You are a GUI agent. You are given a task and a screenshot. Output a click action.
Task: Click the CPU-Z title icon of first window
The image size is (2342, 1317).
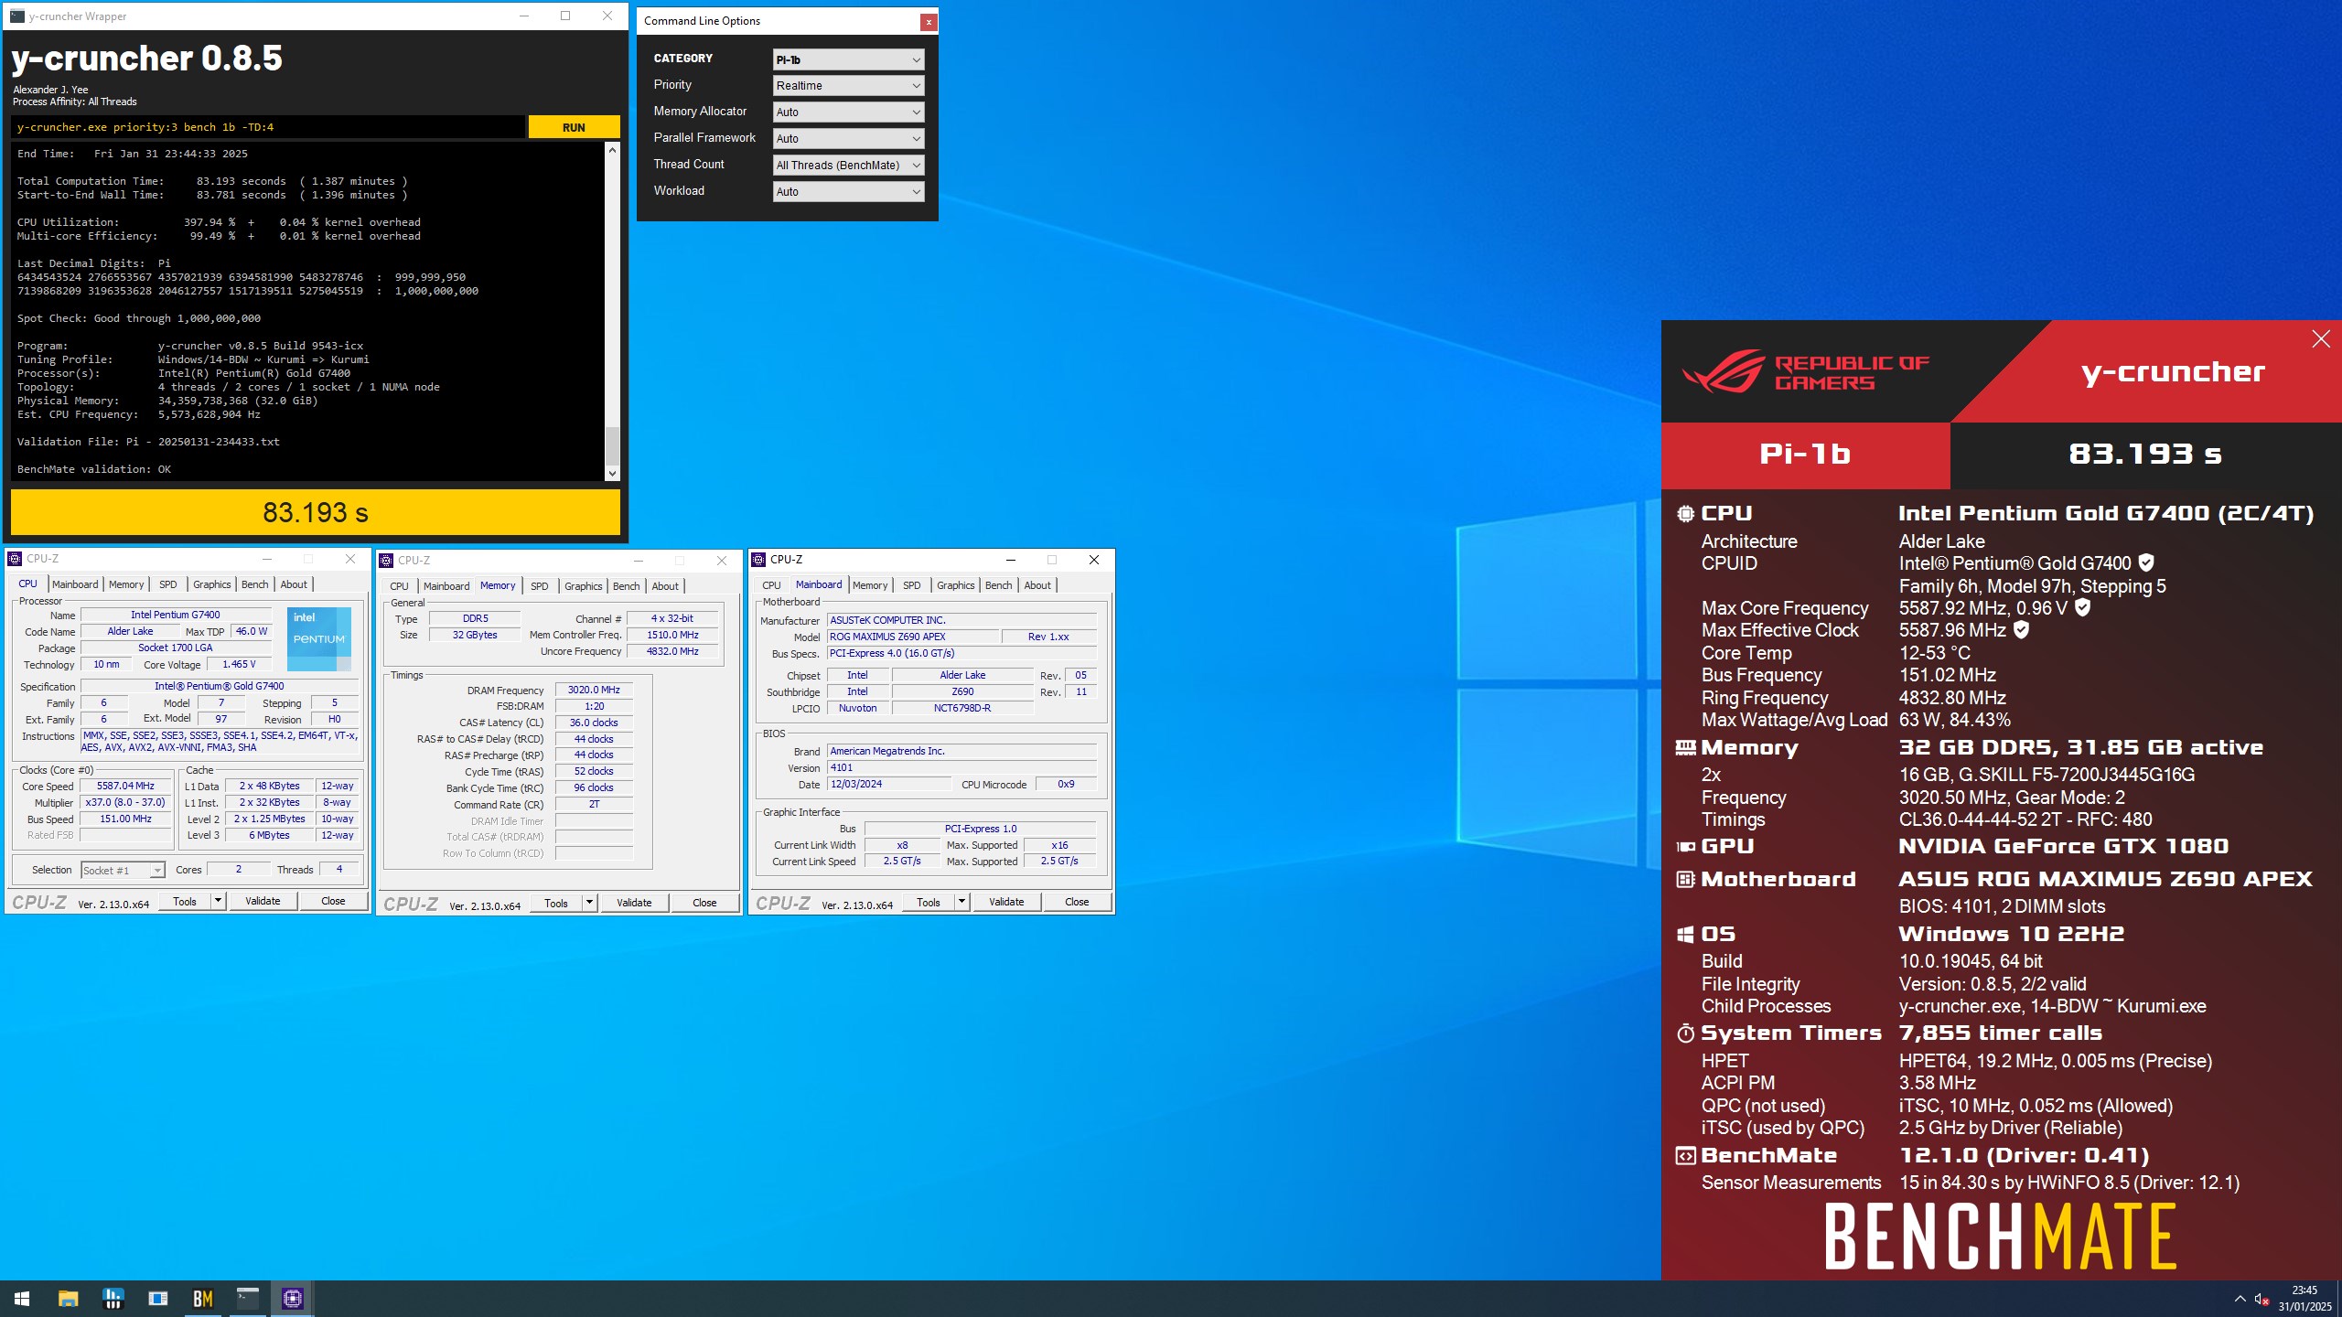tap(15, 559)
